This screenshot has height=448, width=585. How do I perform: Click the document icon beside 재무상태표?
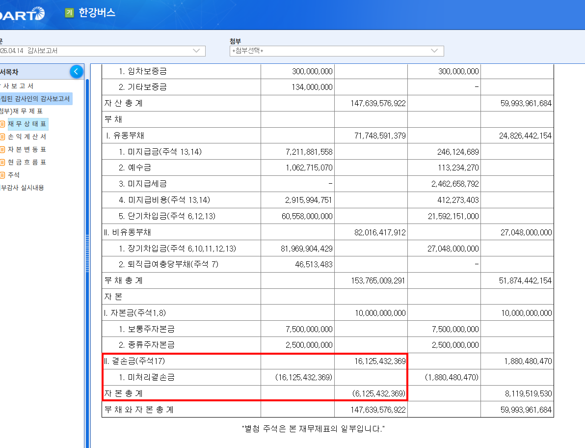[x=2, y=124]
